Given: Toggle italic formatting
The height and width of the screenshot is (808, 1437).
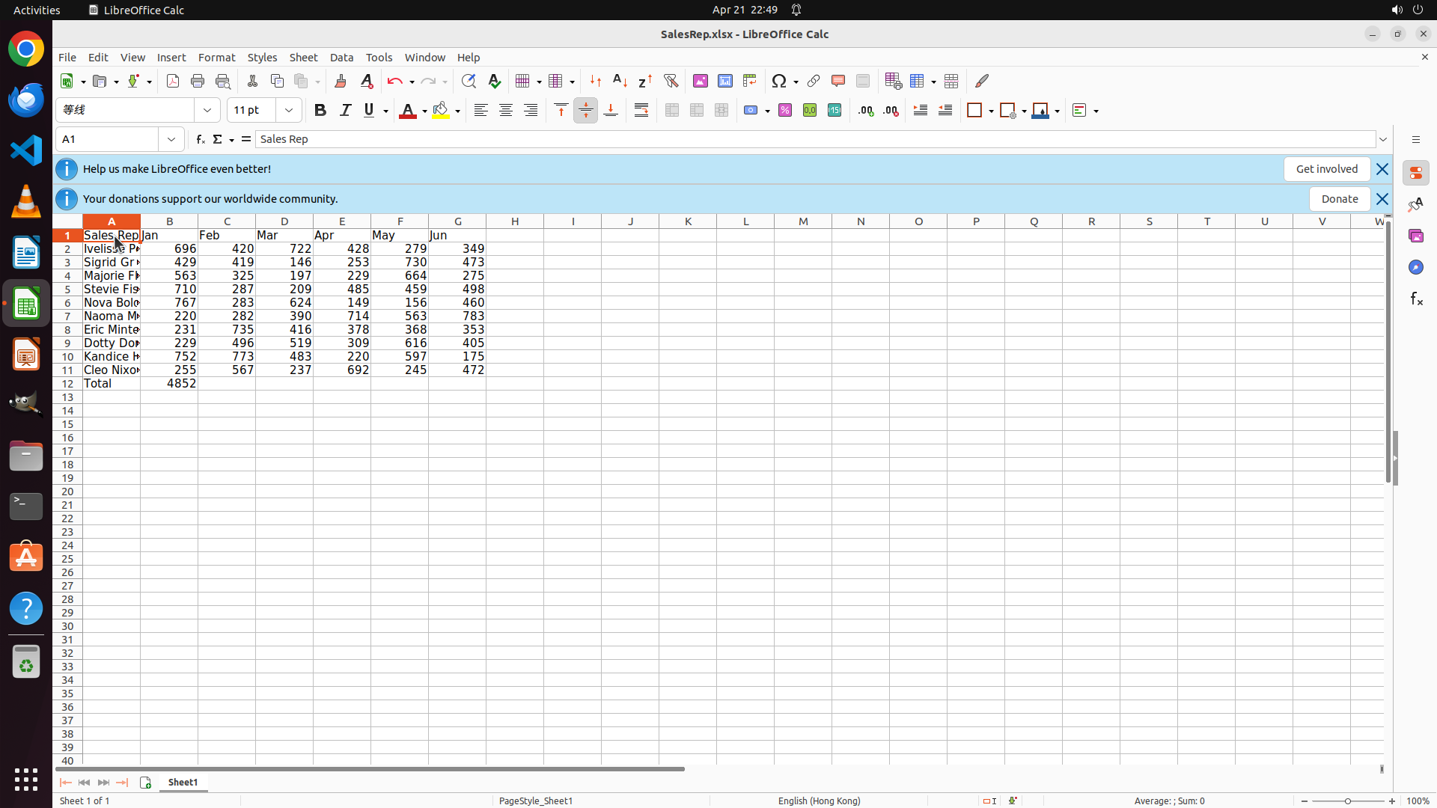Looking at the screenshot, I should pyautogui.click(x=345, y=110).
